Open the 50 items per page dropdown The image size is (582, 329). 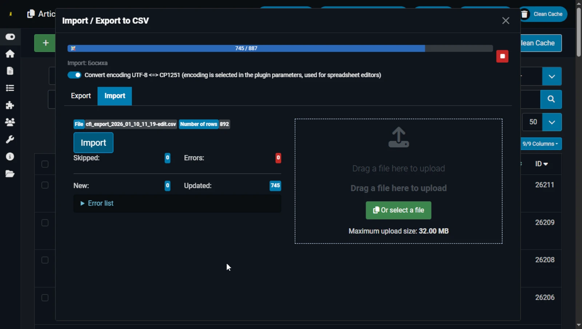551,122
